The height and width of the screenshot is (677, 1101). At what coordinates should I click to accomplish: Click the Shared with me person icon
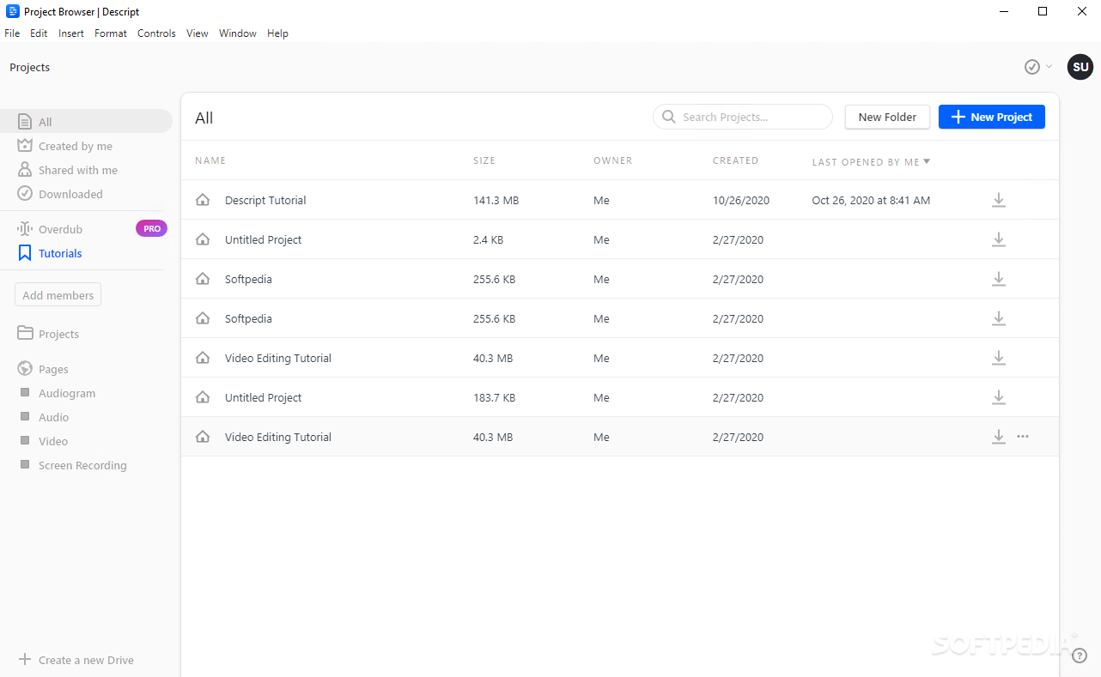[x=25, y=170]
